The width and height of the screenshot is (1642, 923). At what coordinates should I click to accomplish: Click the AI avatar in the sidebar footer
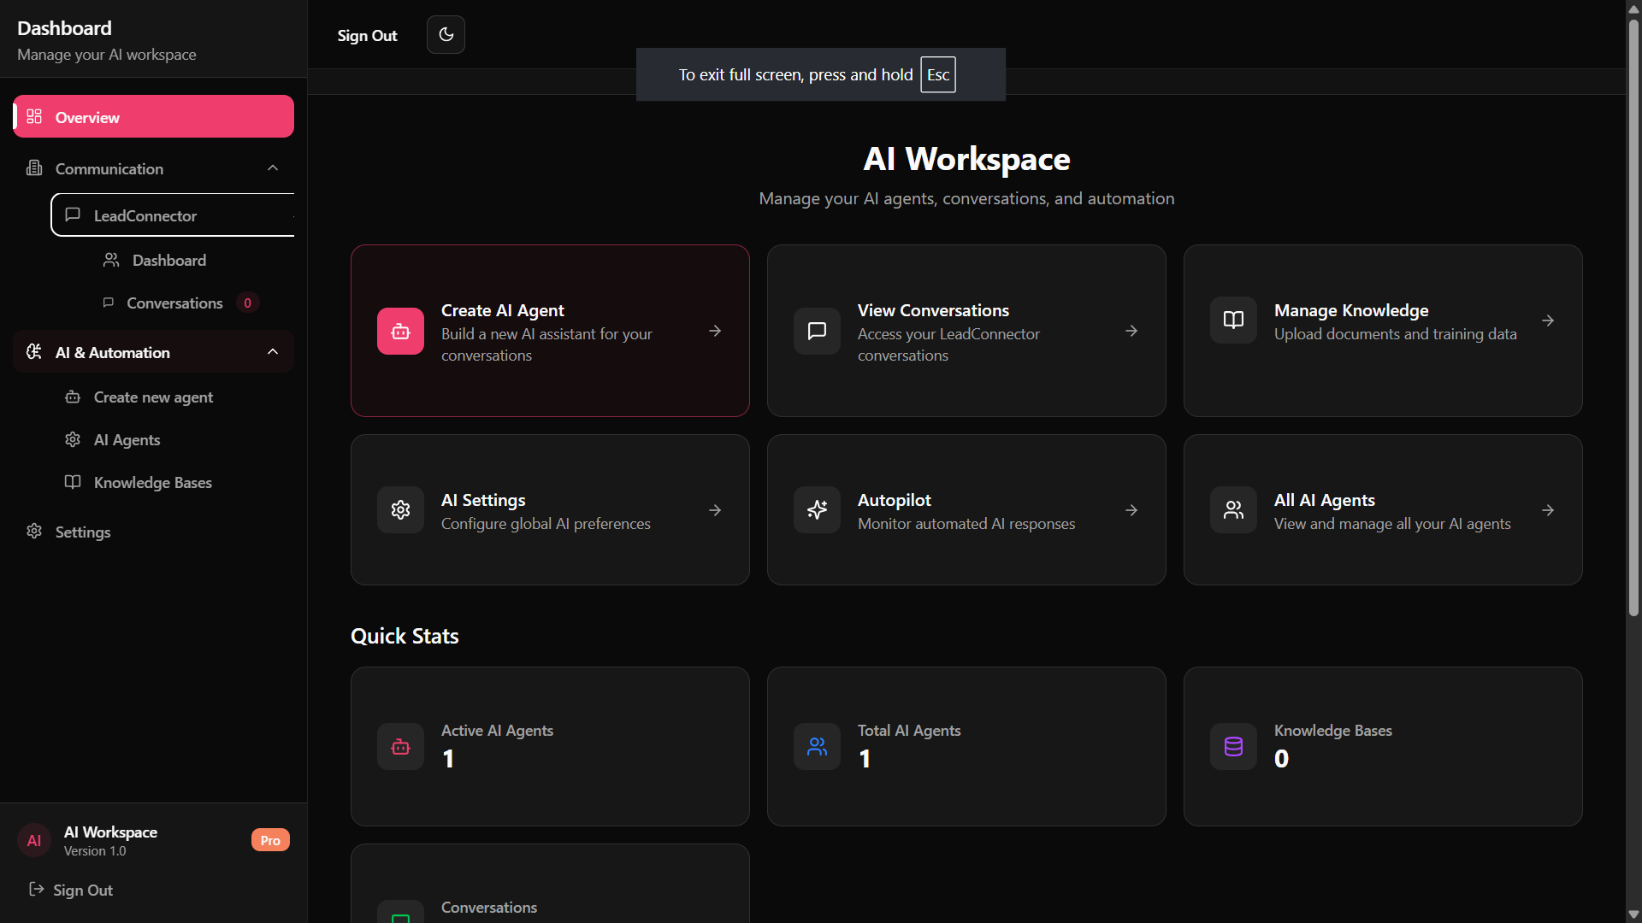(x=34, y=840)
